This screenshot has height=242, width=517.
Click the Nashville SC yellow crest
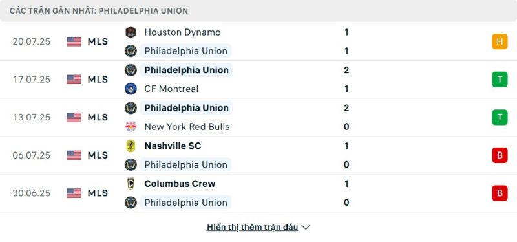(131, 146)
